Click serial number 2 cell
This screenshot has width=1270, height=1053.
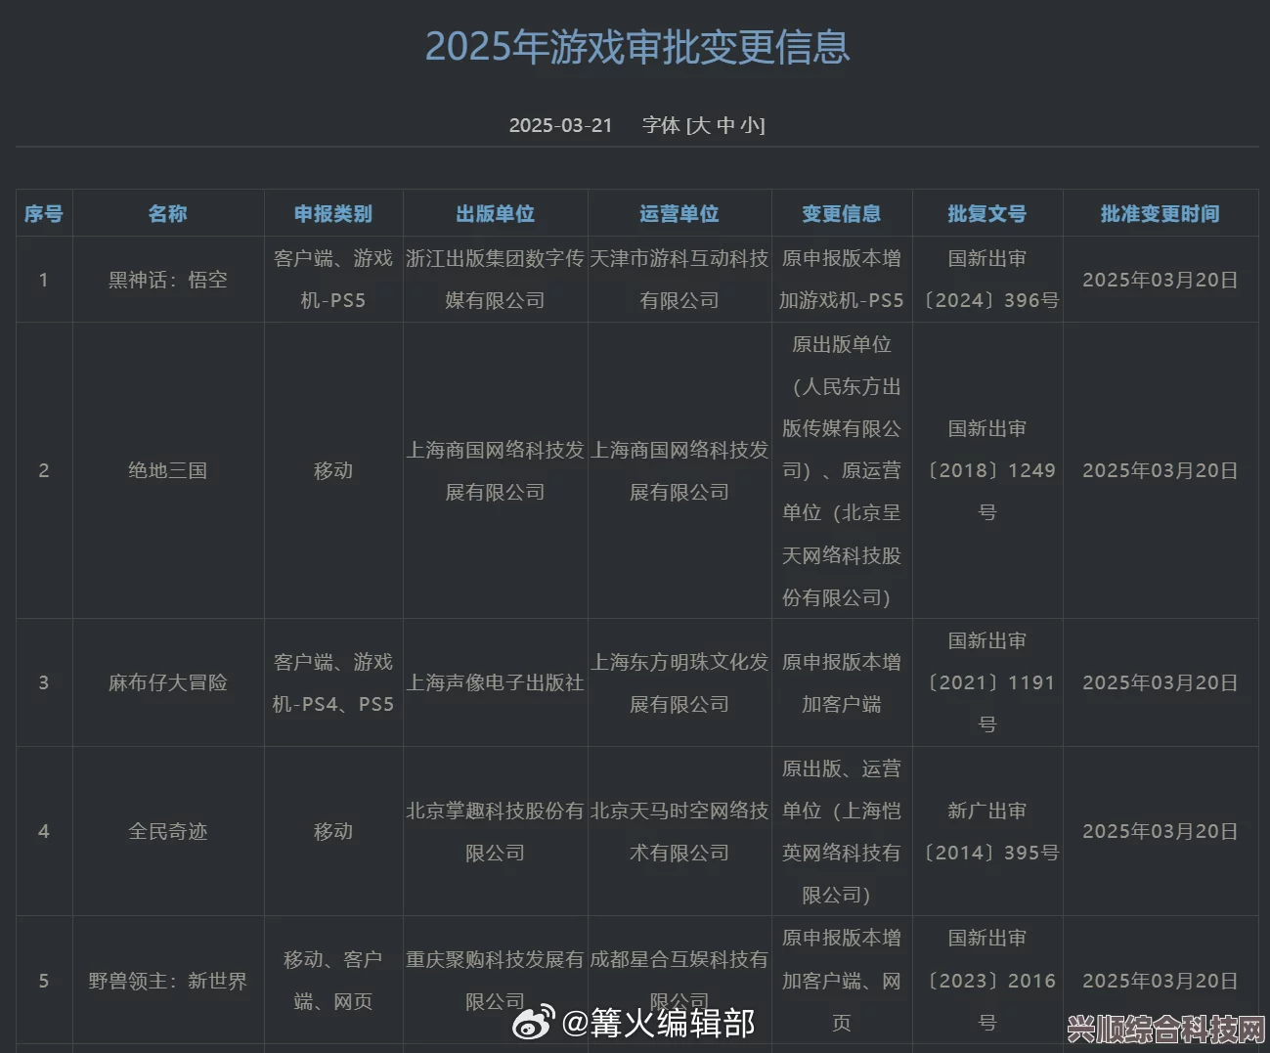click(x=44, y=470)
